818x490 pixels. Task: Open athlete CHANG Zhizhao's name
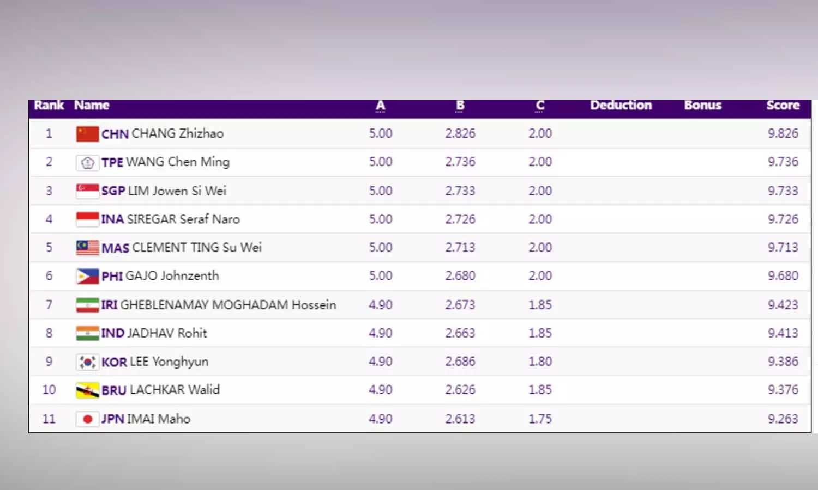[177, 133]
